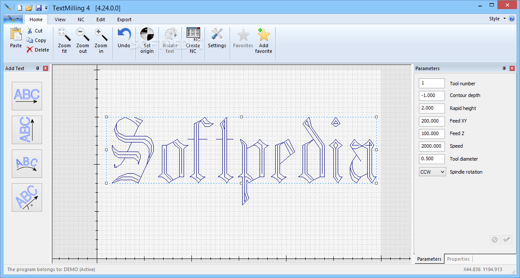Click the Paste icon in the ribbon
Screen dimensions: 520x278
click(x=16, y=34)
